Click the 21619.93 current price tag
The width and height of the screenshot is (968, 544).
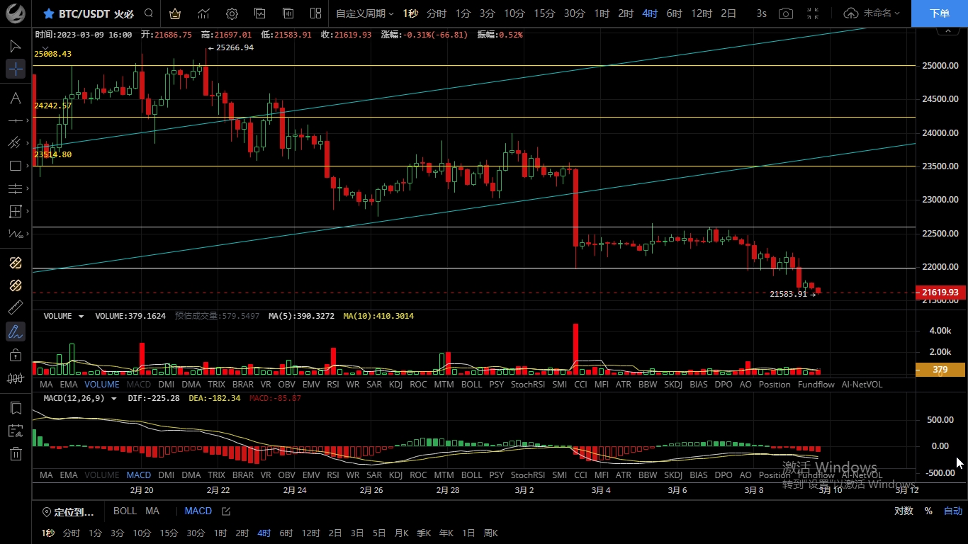940,292
